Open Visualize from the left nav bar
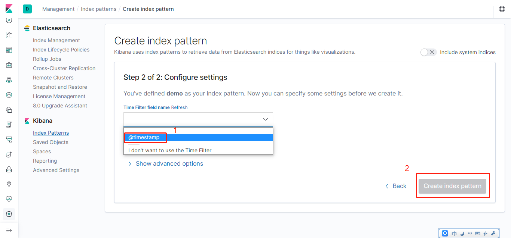The height and width of the screenshot is (238, 511). 9,35
